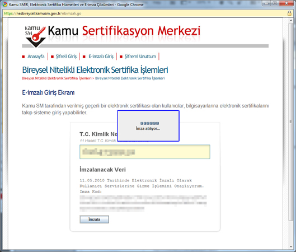Click the Kamu Sertifikasyon Merkezi header title
The image size is (296, 252).
[124, 31]
